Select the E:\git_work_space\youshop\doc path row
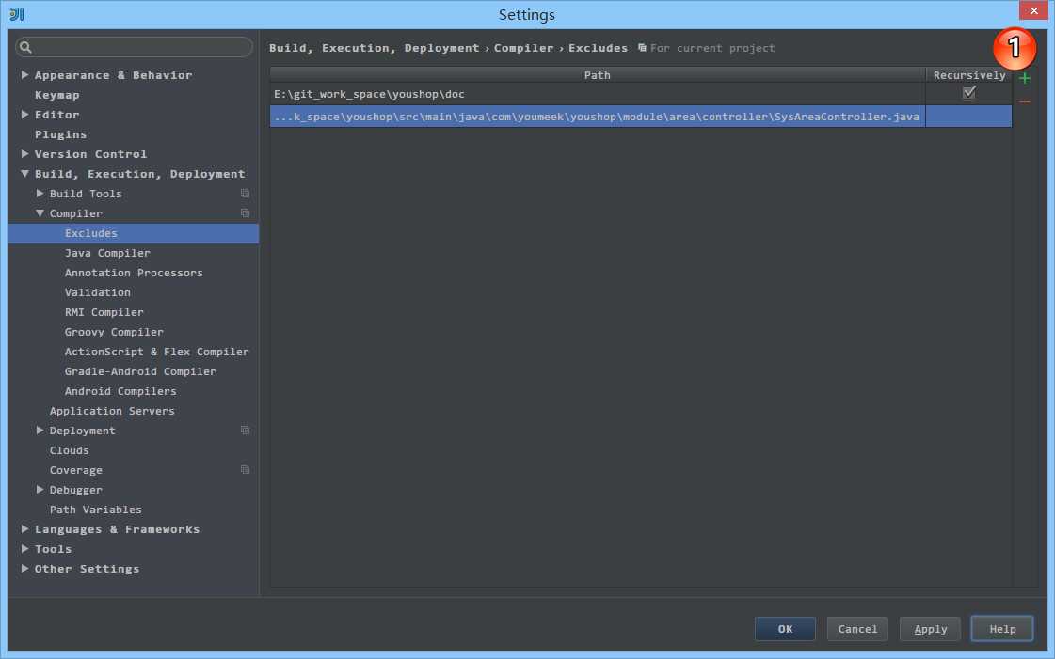The height and width of the screenshot is (659, 1055). click(x=598, y=94)
